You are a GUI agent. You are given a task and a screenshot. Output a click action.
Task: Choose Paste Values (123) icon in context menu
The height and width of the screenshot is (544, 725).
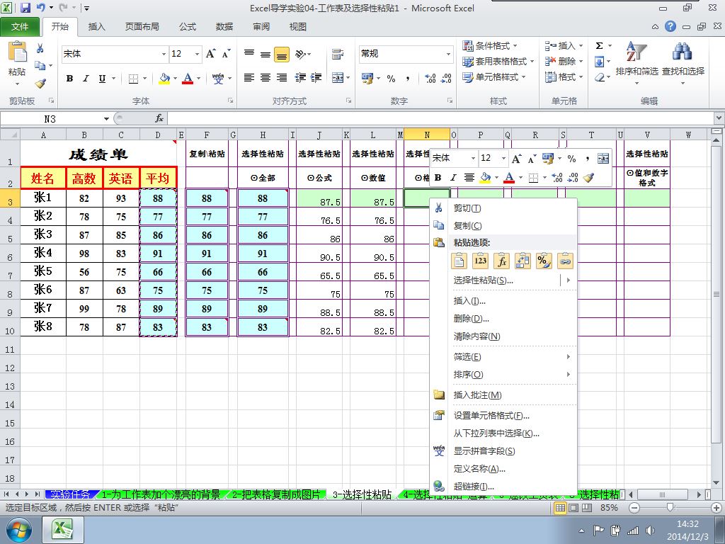(481, 261)
